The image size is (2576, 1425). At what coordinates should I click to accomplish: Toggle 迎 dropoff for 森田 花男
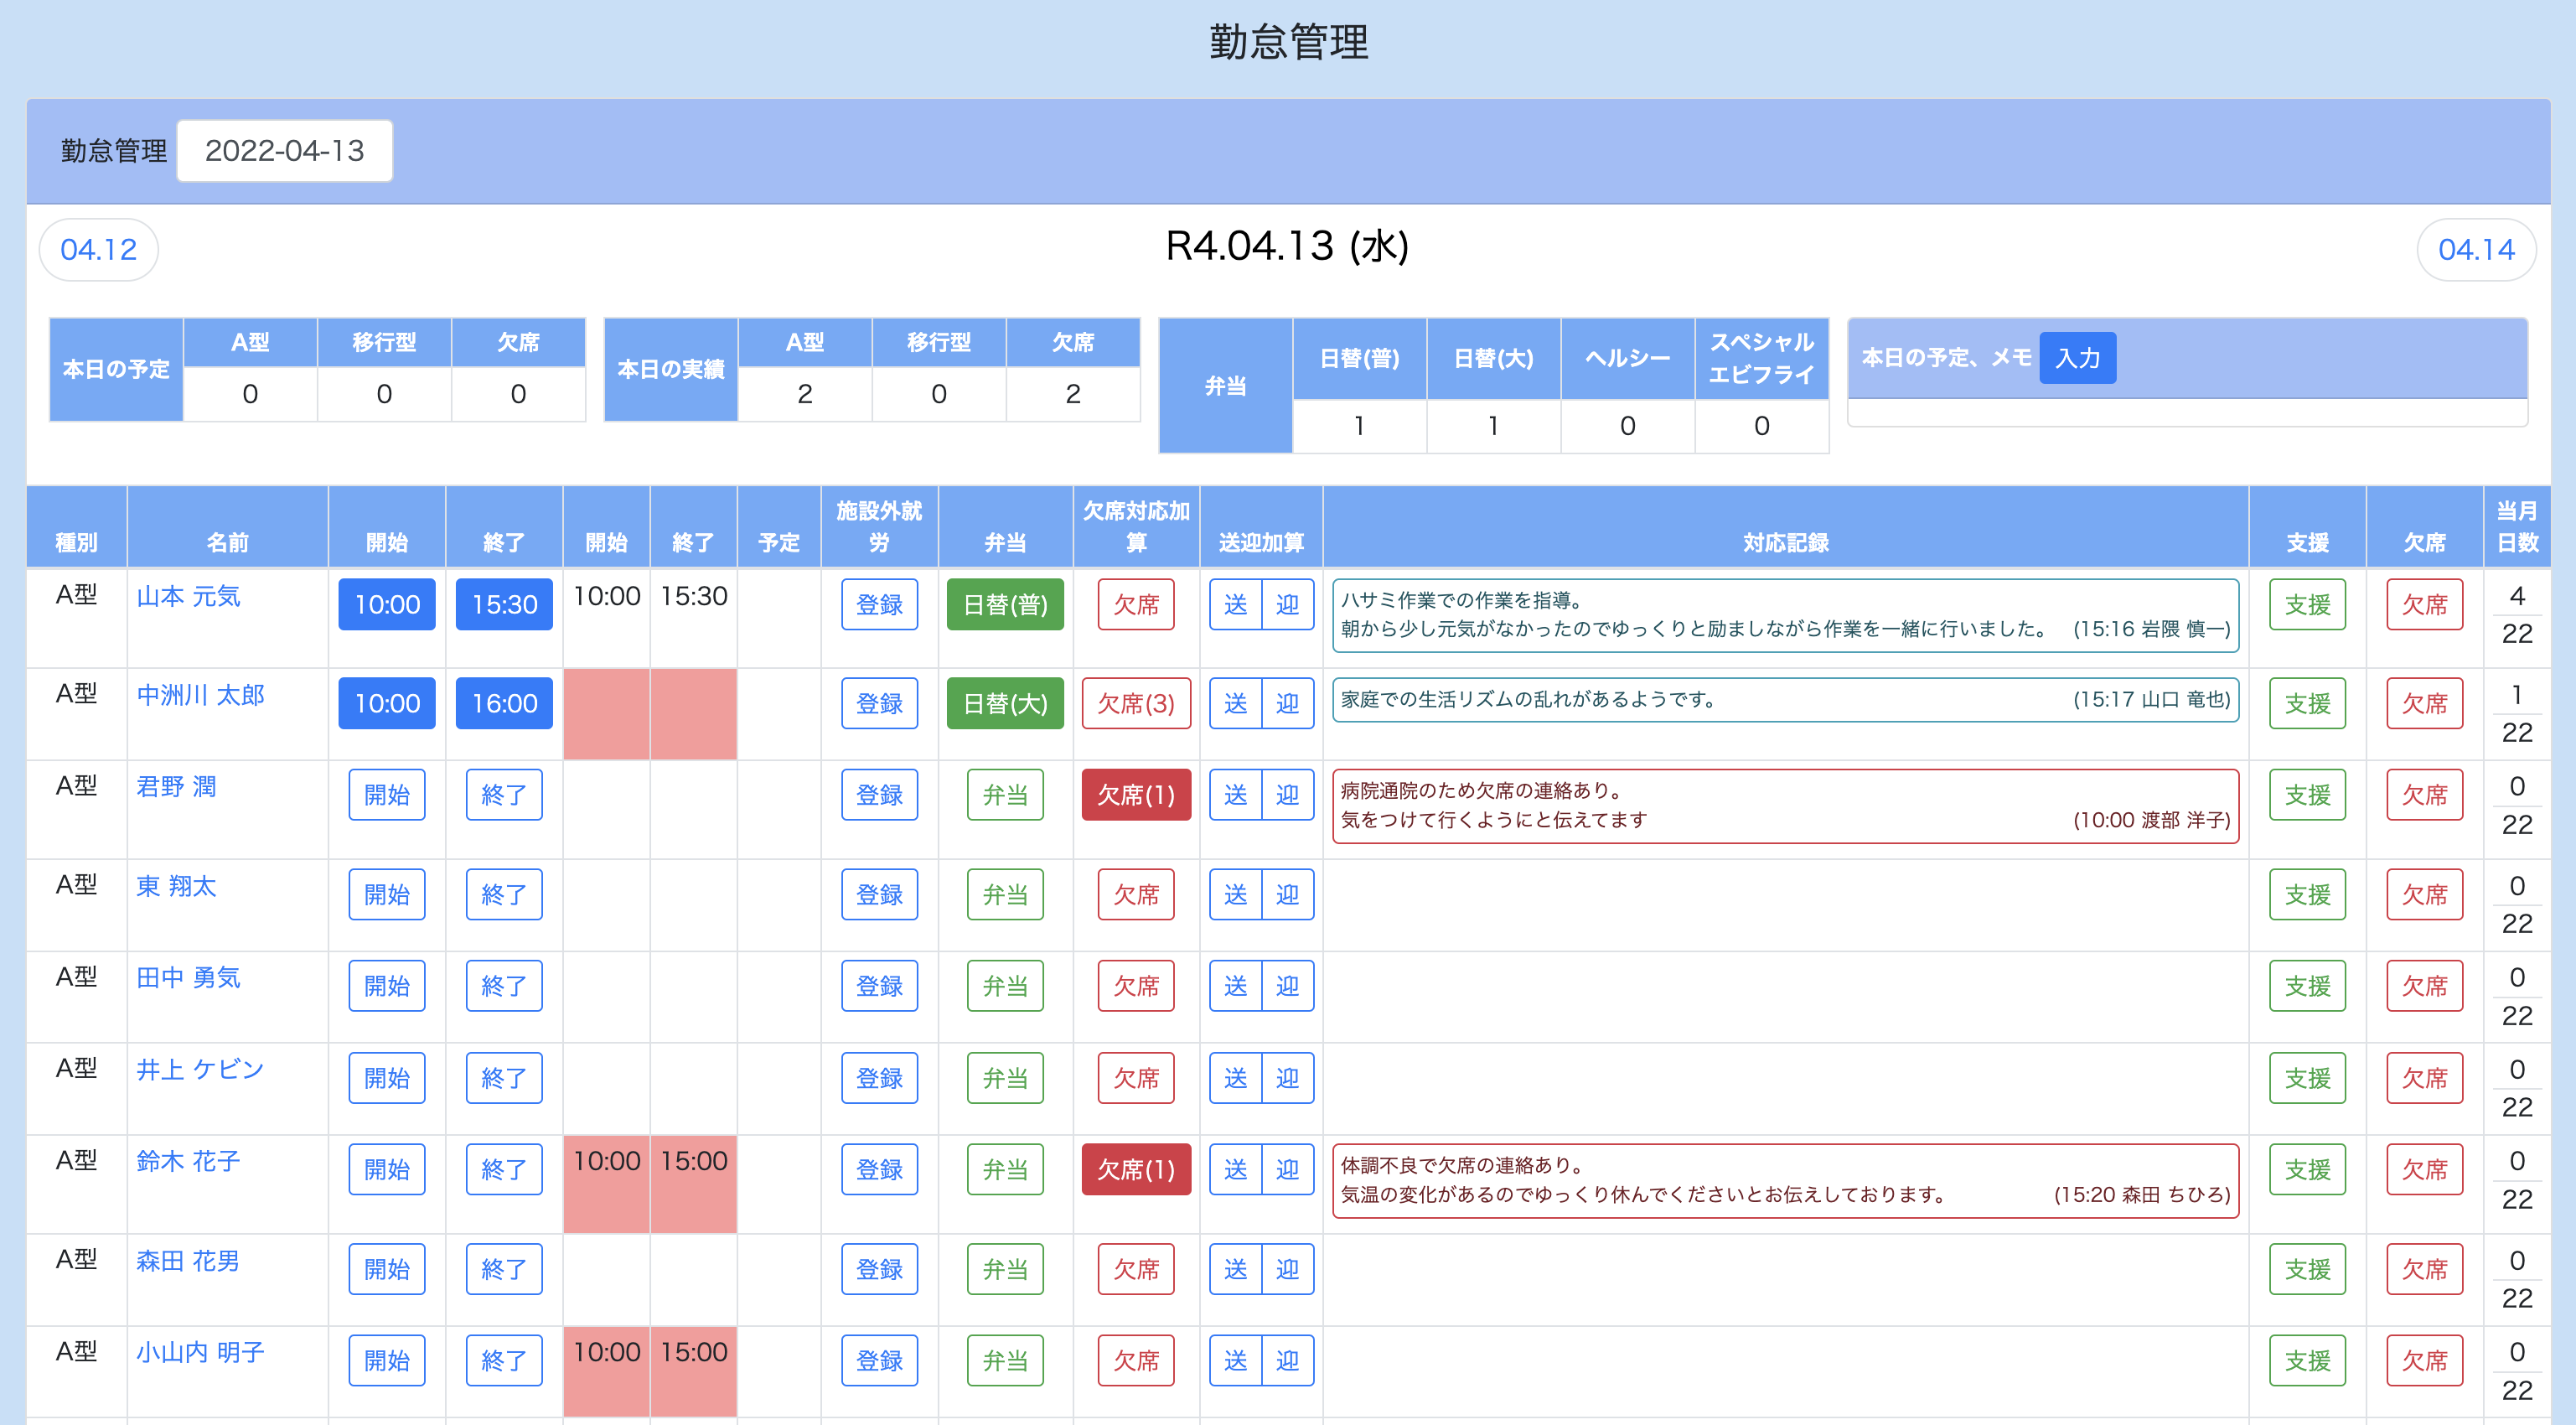1287,1269
